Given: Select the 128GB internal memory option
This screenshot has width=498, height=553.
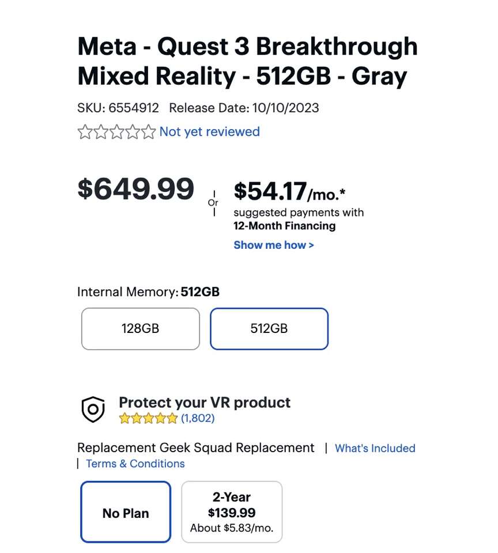Looking at the screenshot, I should click(140, 329).
